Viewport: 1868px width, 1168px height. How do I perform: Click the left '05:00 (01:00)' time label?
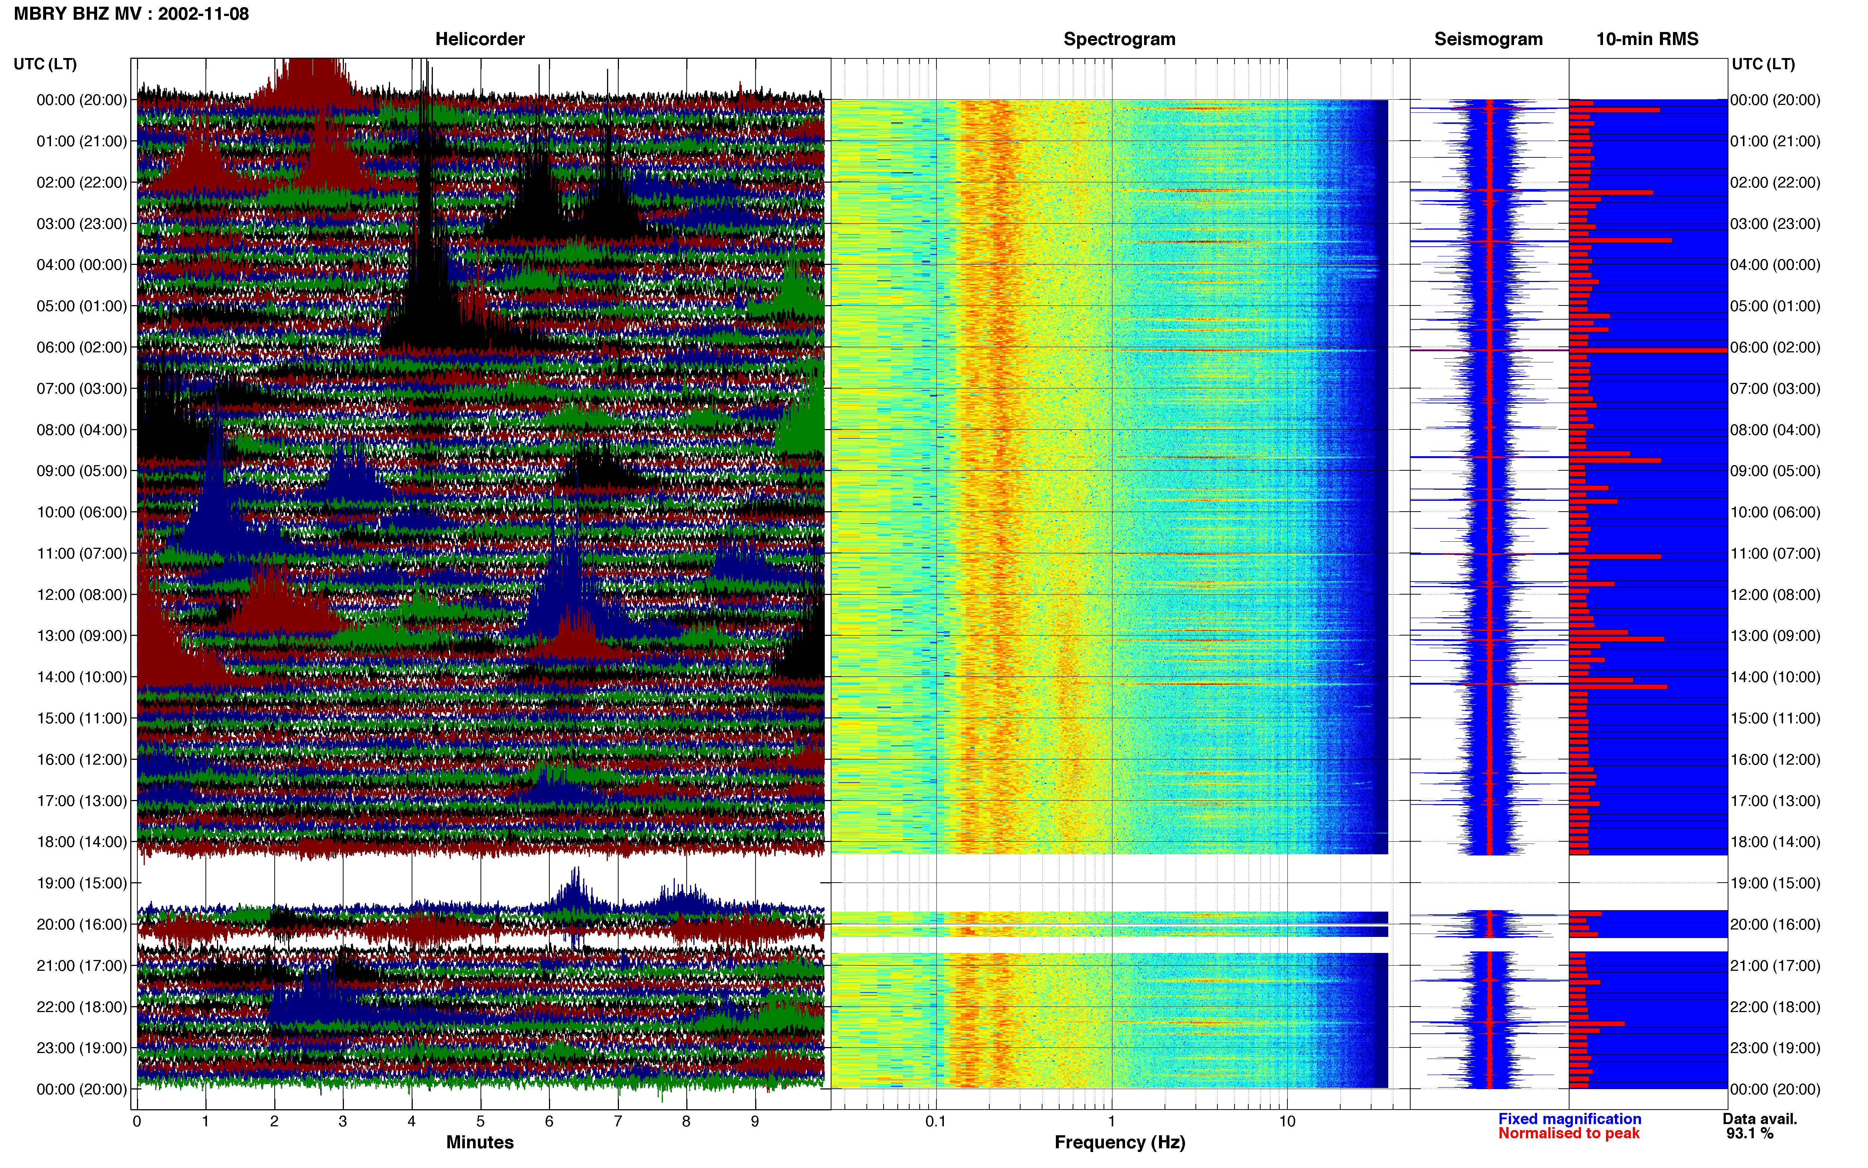coord(82,306)
